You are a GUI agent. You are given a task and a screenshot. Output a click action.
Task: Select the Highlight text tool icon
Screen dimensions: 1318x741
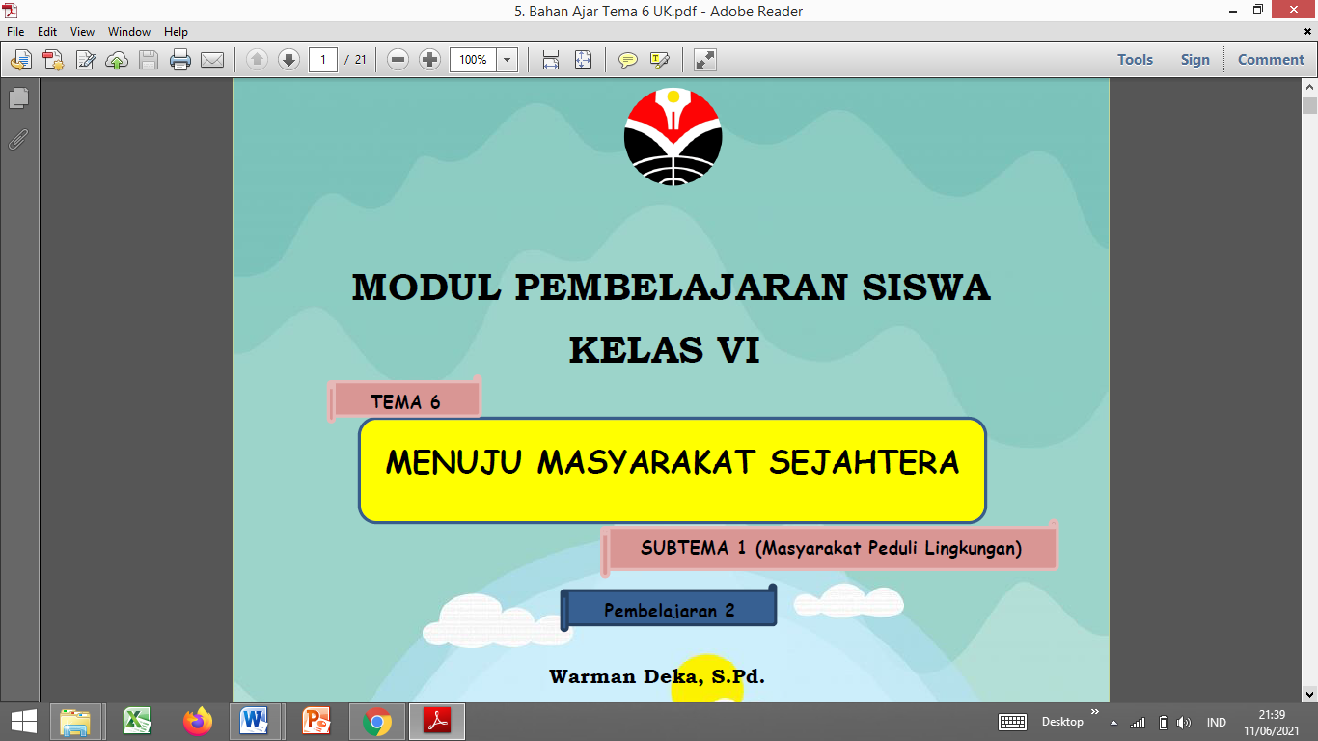660,60
